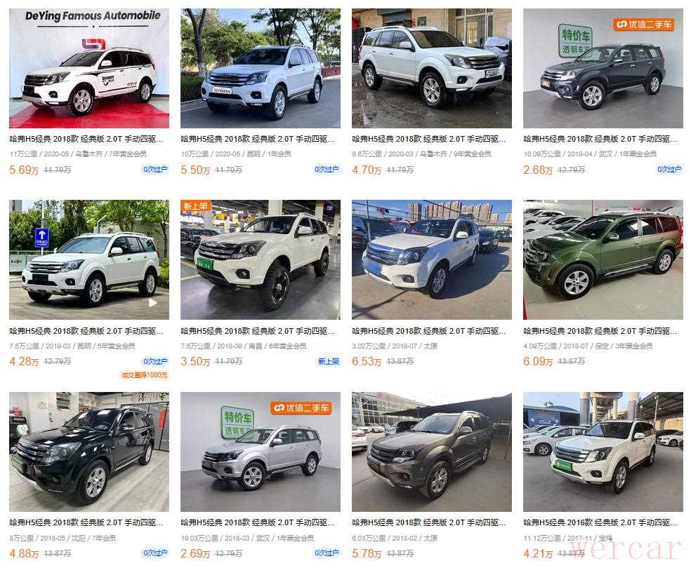Open the green Haval H5 car photo
The width and height of the screenshot is (691, 568).
pos(603,259)
